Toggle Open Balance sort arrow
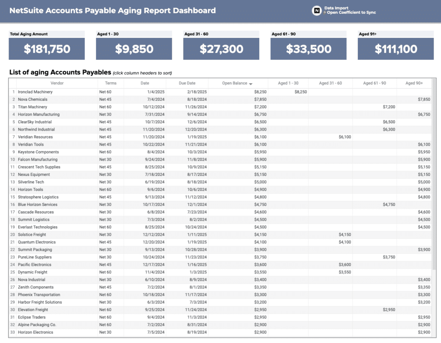 coord(251,84)
